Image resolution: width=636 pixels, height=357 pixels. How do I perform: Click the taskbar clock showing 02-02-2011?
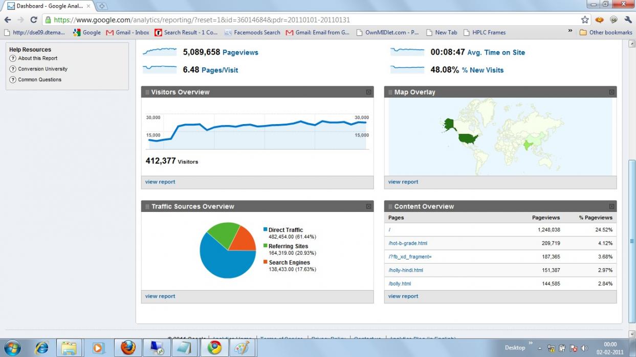[x=610, y=348]
